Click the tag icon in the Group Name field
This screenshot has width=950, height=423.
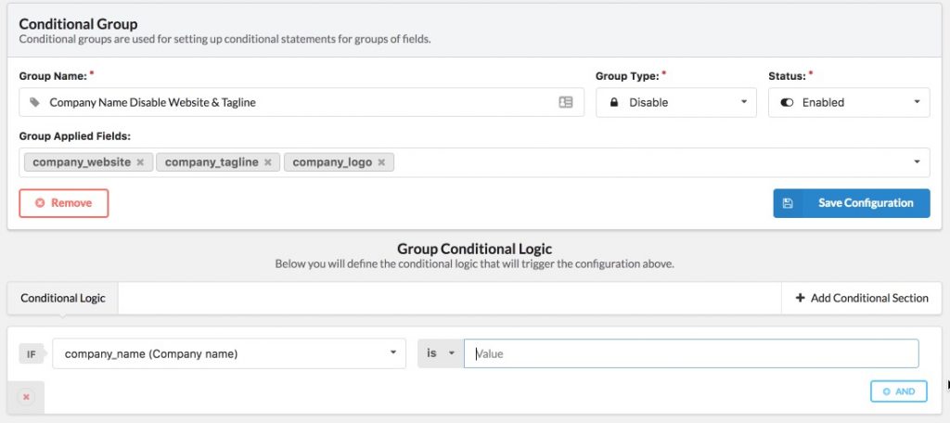(x=34, y=102)
